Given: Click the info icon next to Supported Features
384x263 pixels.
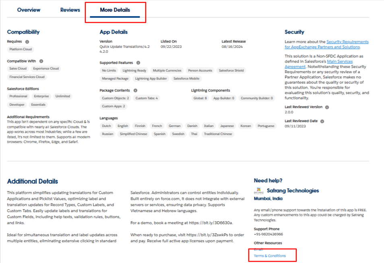Looking at the screenshot, I should click(x=138, y=63).
